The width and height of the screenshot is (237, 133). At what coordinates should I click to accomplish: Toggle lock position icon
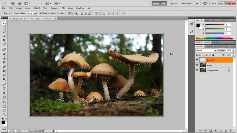210,55
